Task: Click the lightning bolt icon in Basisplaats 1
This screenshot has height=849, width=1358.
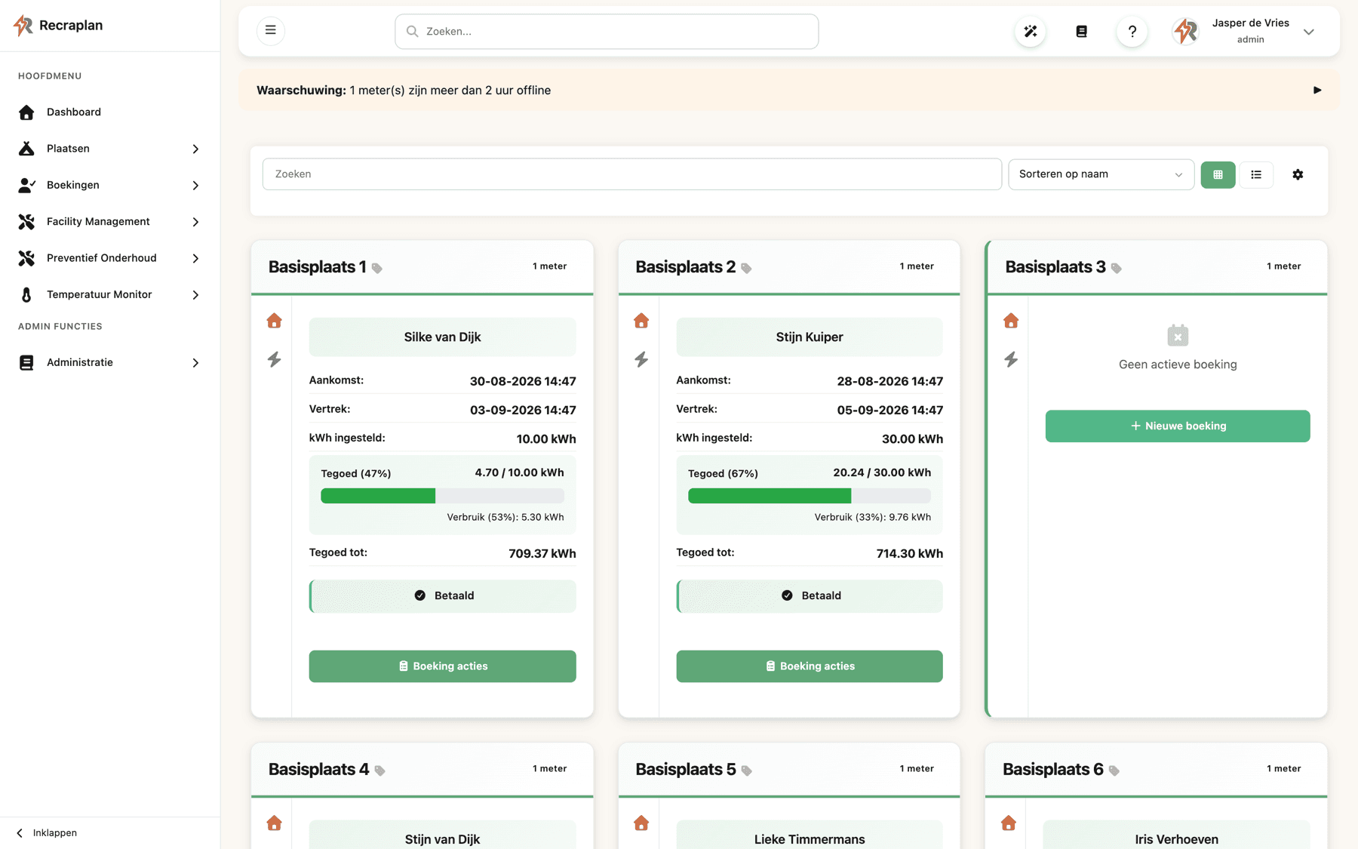Action: click(275, 359)
